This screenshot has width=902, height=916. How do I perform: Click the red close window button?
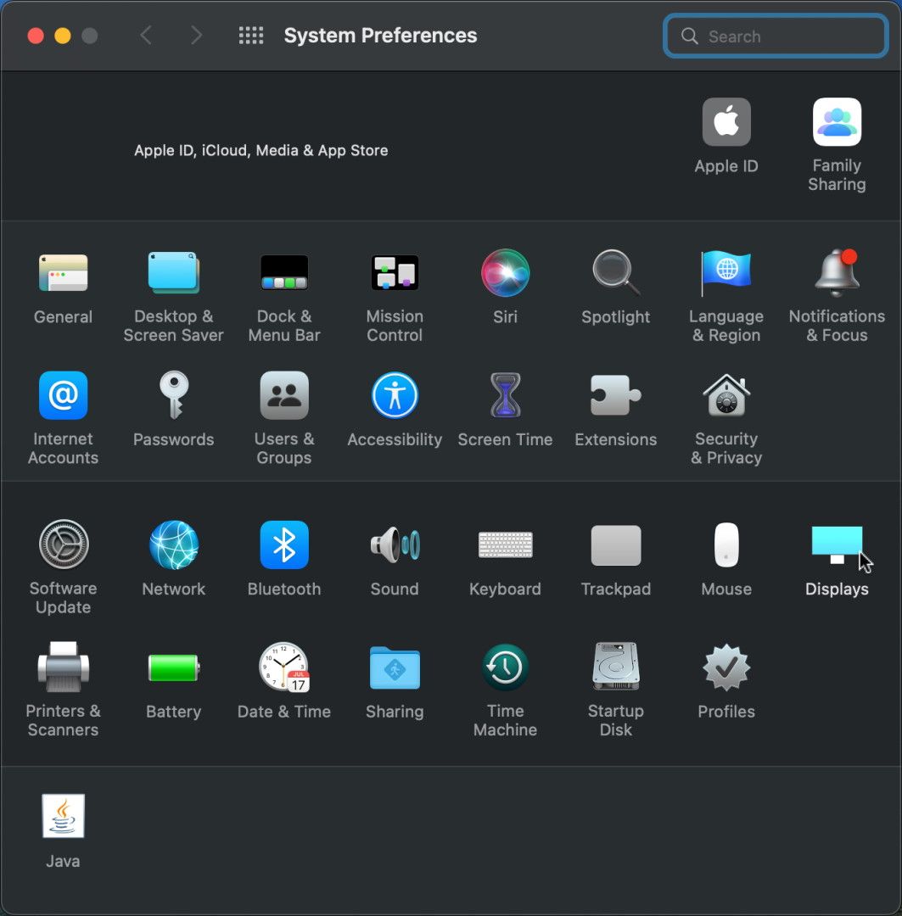(x=36, y=36)
